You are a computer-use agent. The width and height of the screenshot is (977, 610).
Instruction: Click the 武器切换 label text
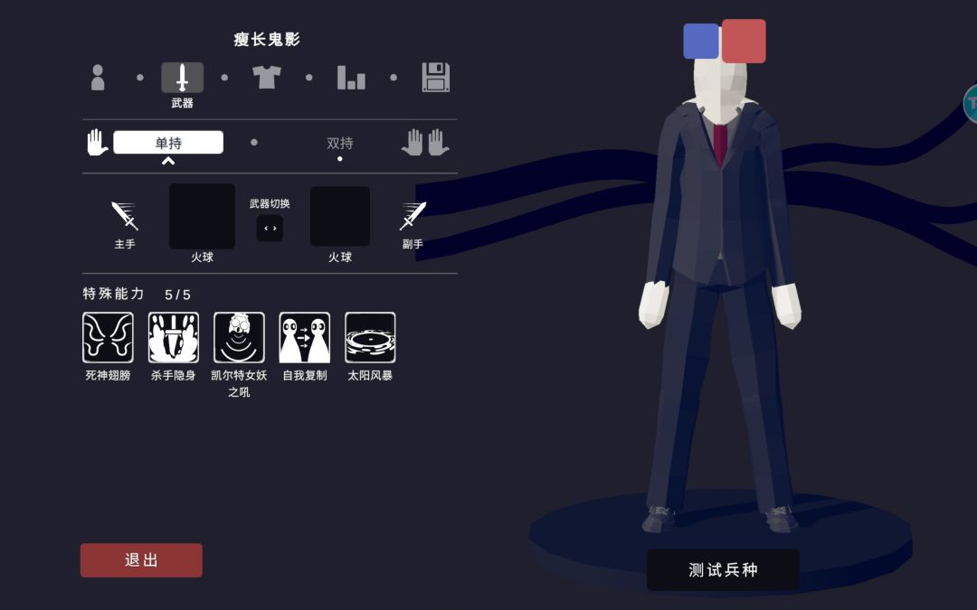[x=270, y=203]
